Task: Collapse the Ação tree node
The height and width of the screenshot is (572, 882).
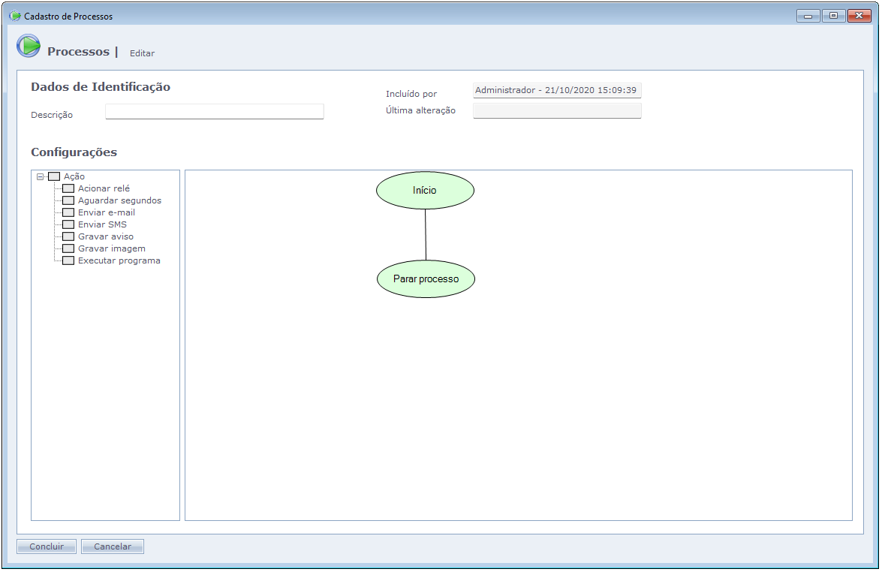Action: coord(40,176)
